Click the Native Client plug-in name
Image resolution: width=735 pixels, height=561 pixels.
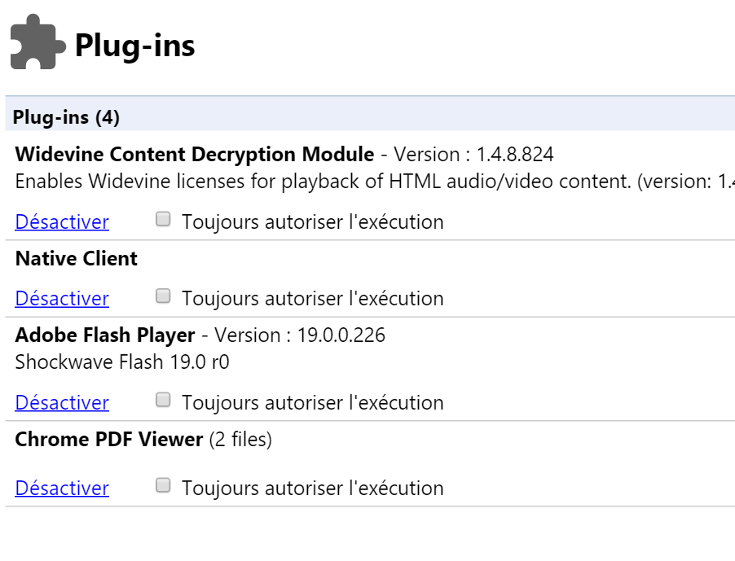[x=77, y=258]
